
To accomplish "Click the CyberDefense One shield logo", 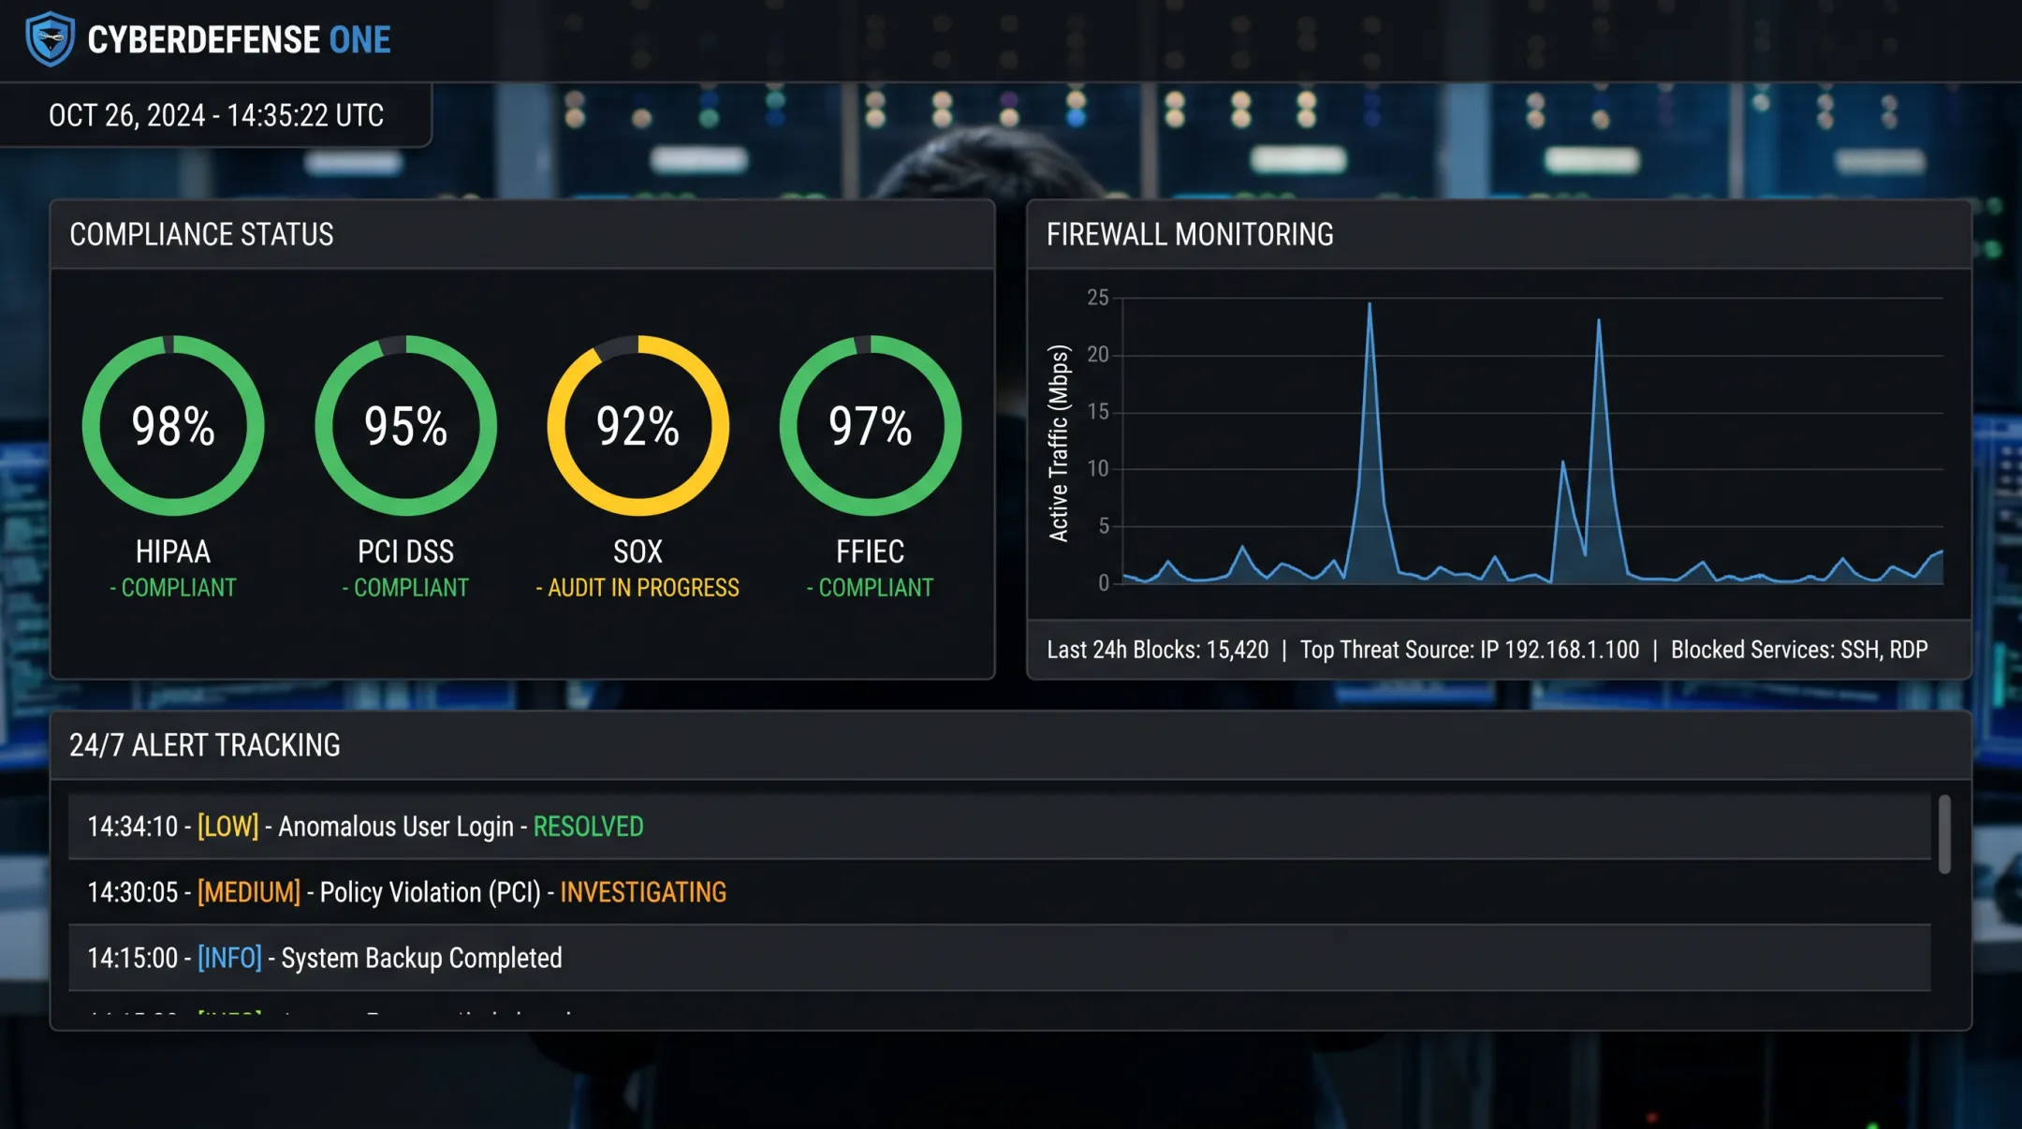I will (x=51, y=39).
